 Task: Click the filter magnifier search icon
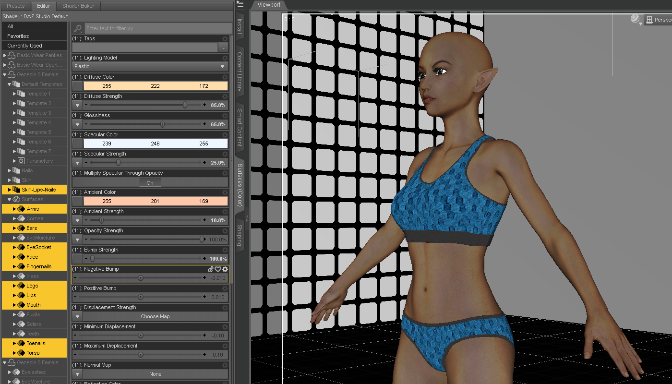click(78, 28)
